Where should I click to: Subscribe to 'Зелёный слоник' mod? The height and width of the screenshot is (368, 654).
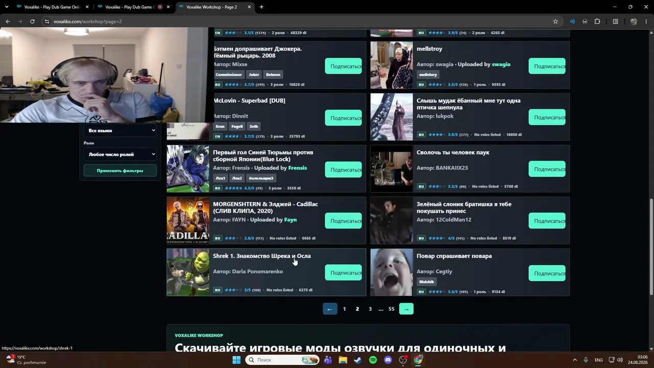(547, 220)
